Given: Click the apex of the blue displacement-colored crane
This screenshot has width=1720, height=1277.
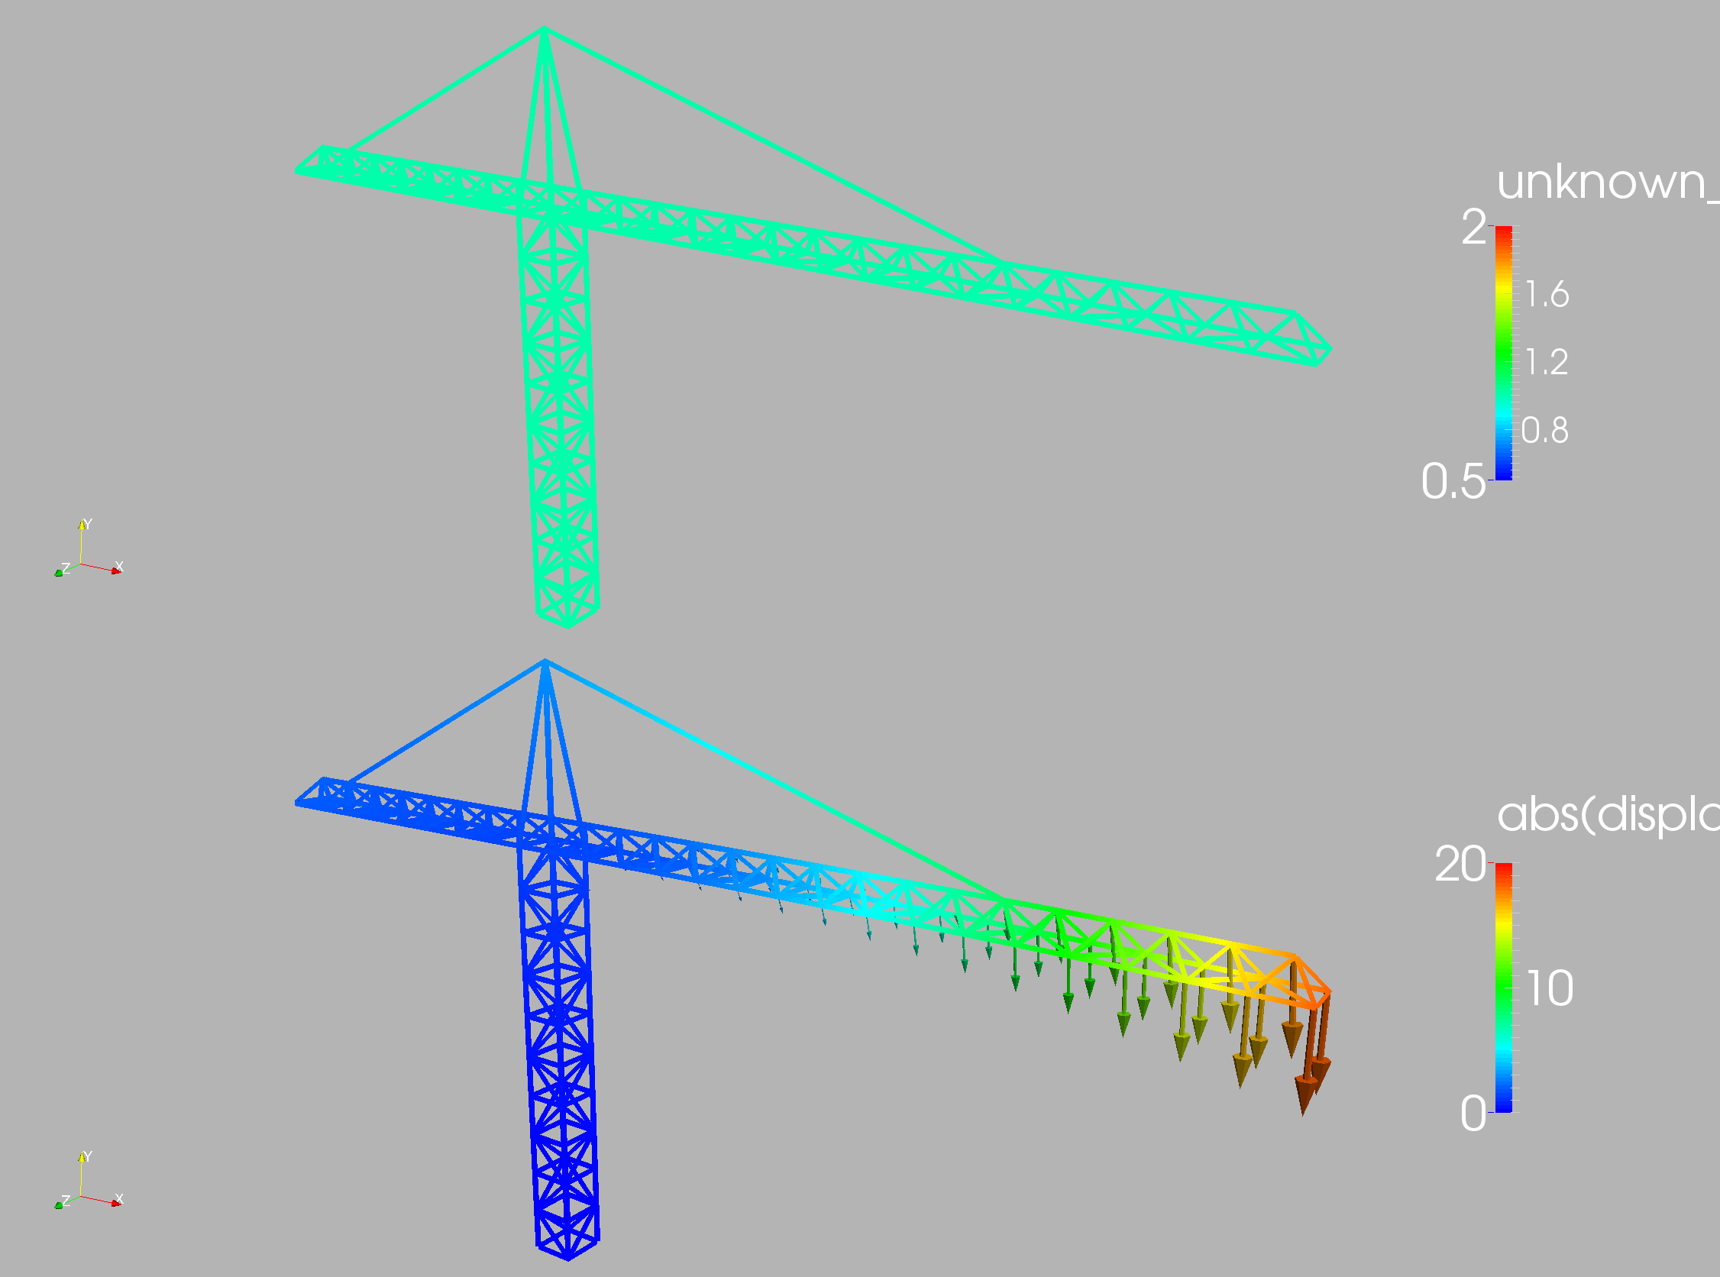Looking at the screenshot, I should [x=545, y=661].
